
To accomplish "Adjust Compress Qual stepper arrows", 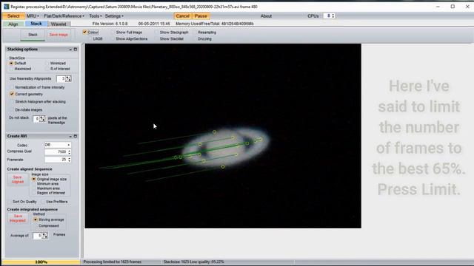I will (x=69, y=152).
